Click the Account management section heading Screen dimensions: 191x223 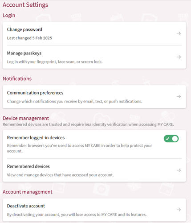[x=28, y=192]
